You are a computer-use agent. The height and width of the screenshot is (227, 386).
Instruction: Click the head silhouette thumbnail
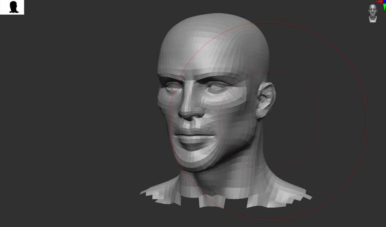(12, 7)
